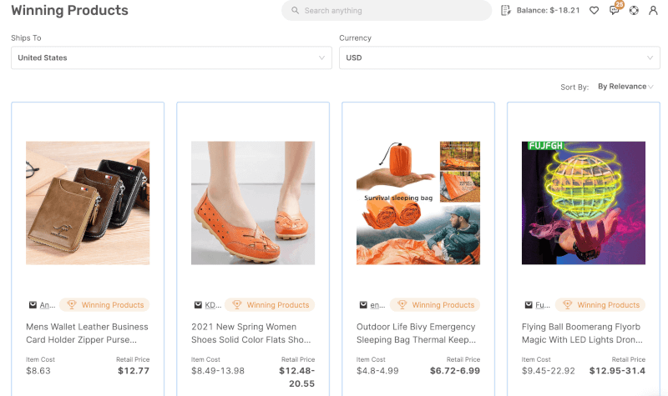This screenshot has height=396, width=668.
Task: Click the Search anything field
Action: point(387,10)
